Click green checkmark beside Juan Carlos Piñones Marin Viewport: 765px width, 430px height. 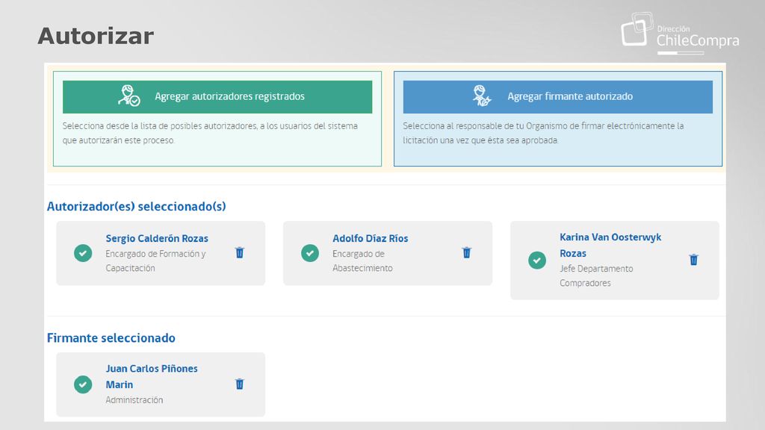coord(83,384)
